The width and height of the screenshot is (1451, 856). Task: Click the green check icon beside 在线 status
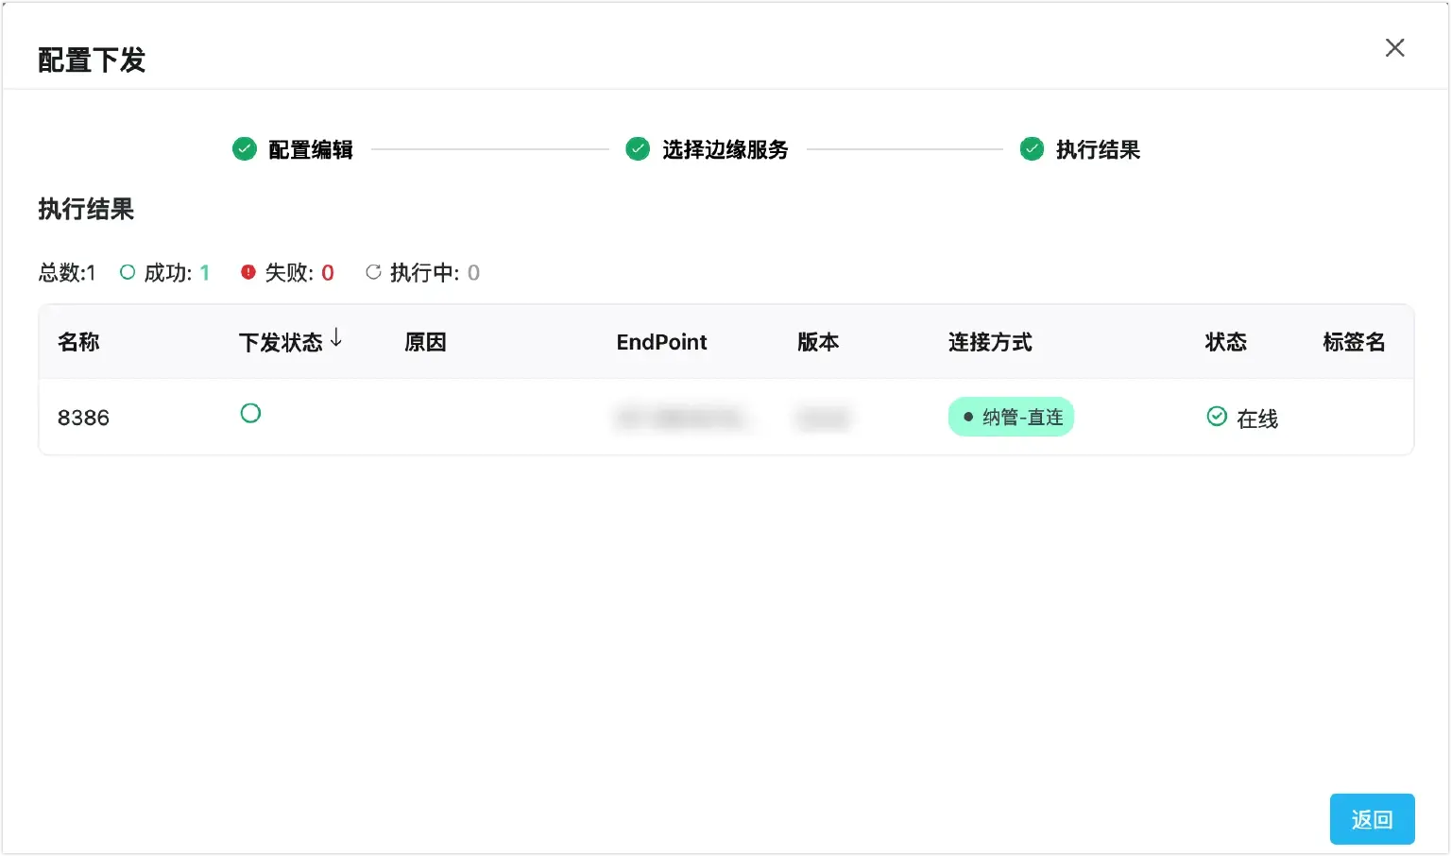[x=1217, y=416]
